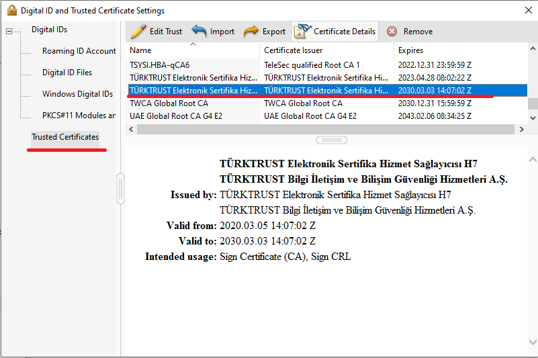Select Digital IDs in the tree

pos(50,30)
